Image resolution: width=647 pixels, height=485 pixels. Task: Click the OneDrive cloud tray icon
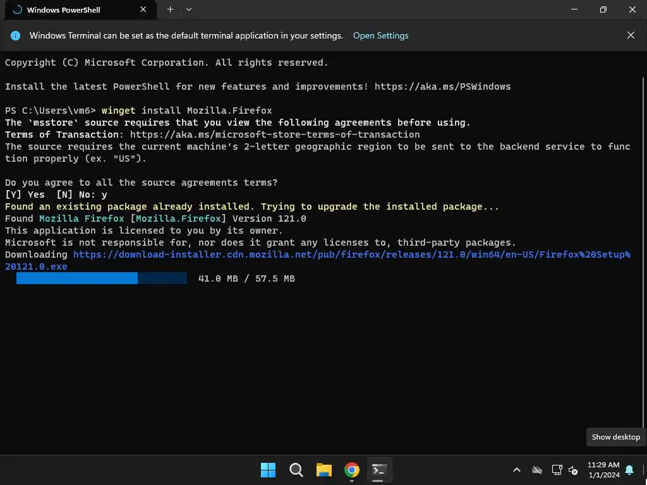537,470
